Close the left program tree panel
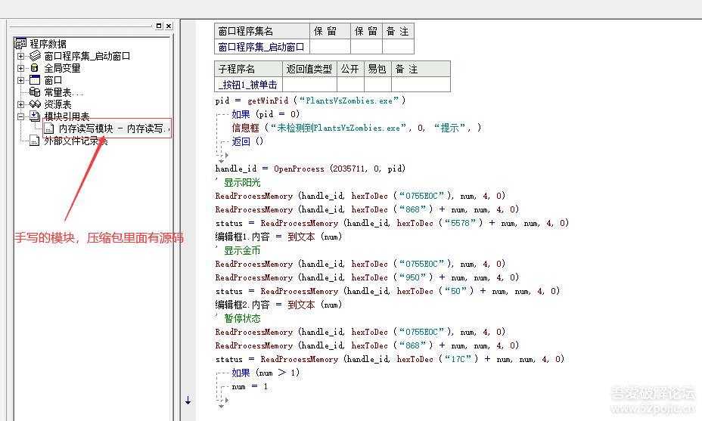702x421 pixels. point(169,26)
